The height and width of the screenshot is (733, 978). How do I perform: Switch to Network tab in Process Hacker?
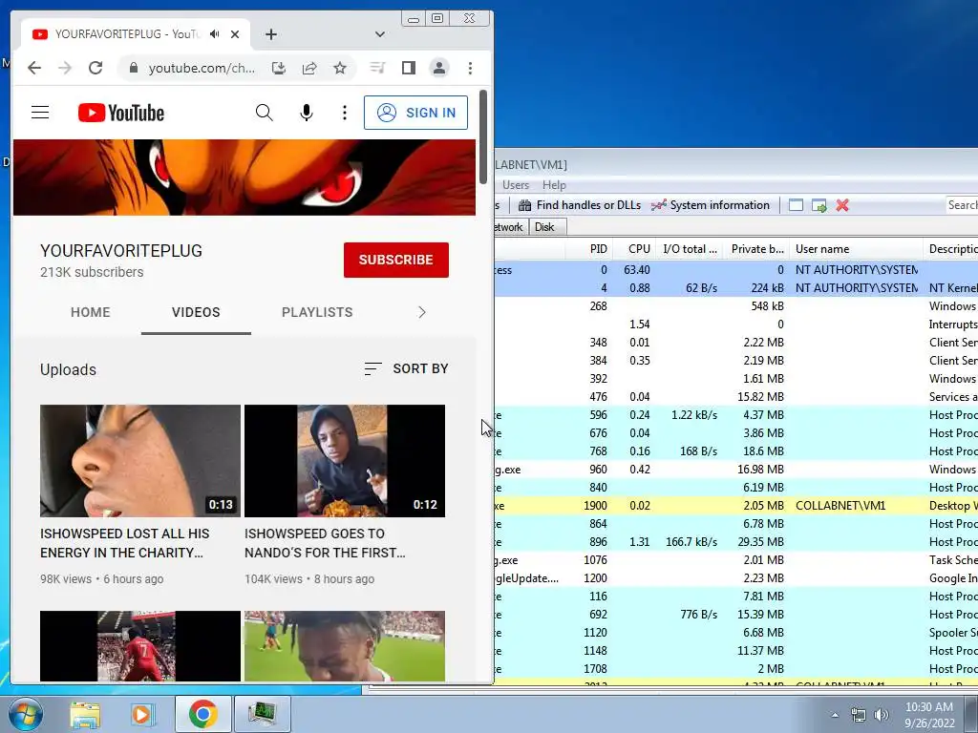[510, 227]
